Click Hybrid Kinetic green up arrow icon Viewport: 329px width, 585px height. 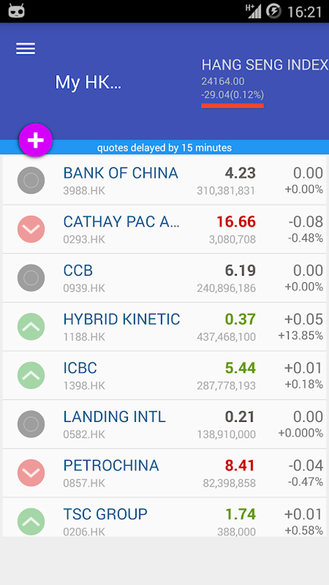click(x=31, y=327)
